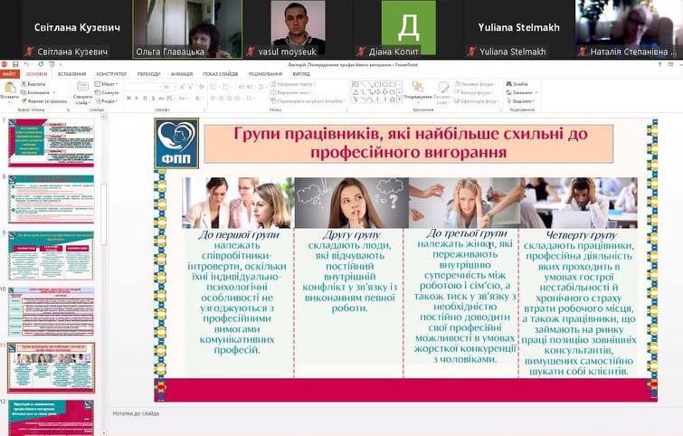
Task: Click Text Direction (Напрямок тексту) button
Action: tap(293, 83)
